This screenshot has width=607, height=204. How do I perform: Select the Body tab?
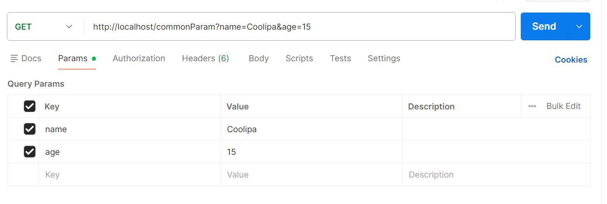[x=259, y=58]
